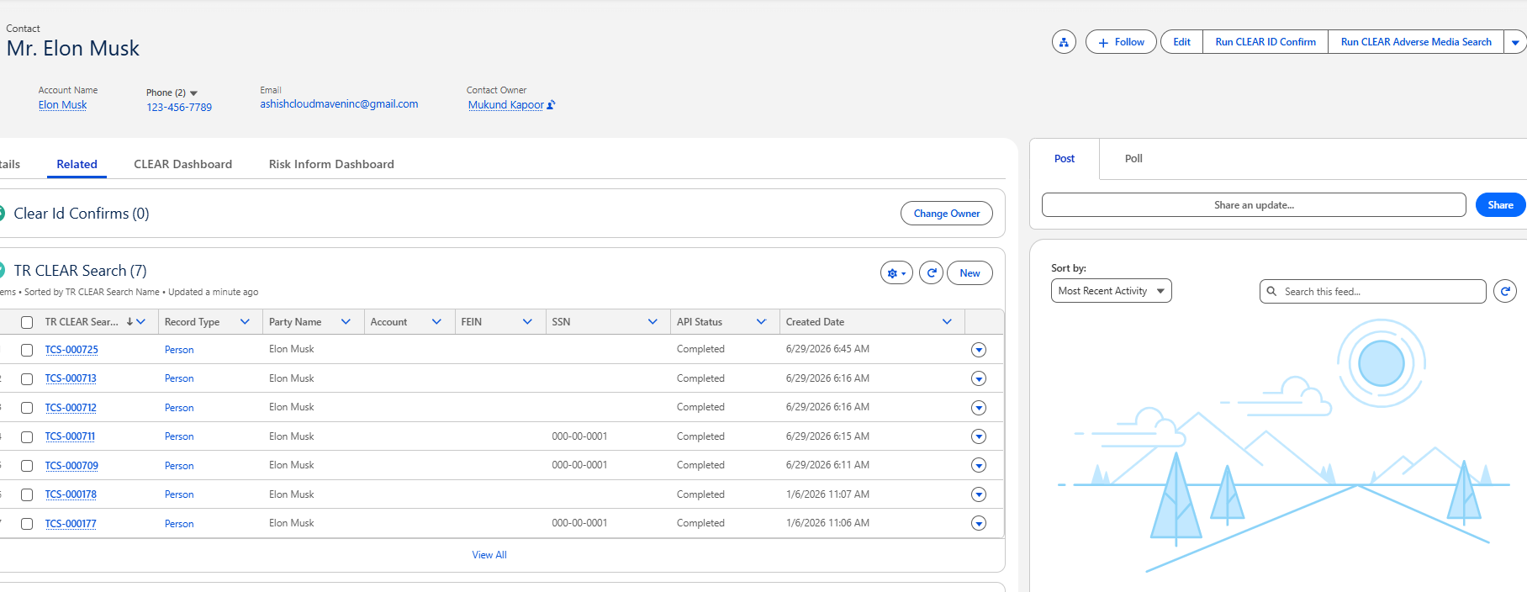The height and width of the screenshot is (592, 1527).
Task: Select the checkbox for TCS-000713
Action: tap(27, 379)
